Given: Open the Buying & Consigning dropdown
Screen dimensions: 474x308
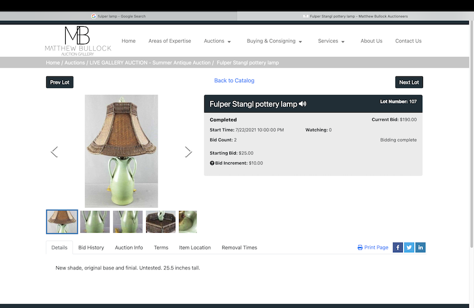Looking at the screenshot, I should point(274,41).
